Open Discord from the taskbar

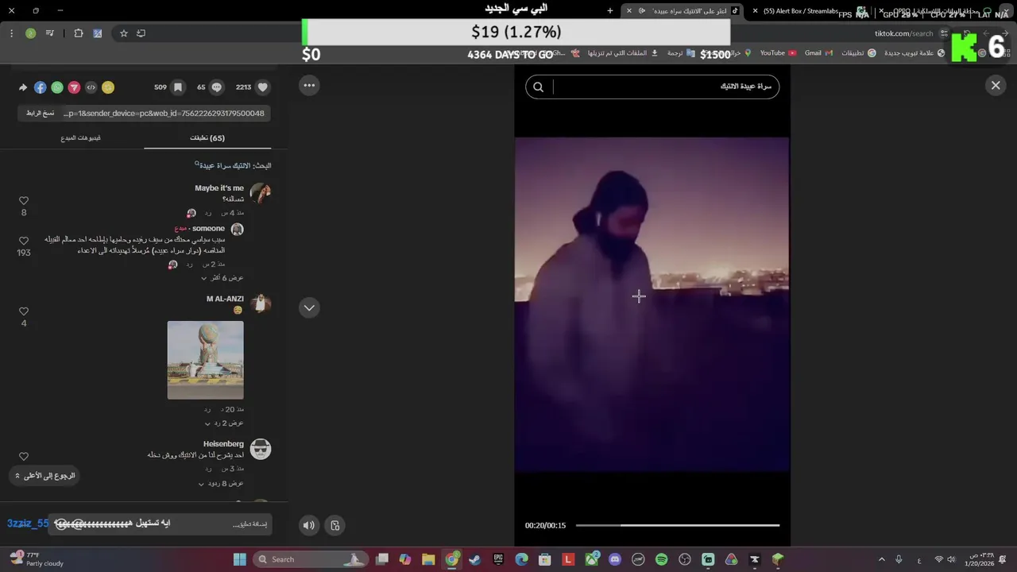(615, 559)
